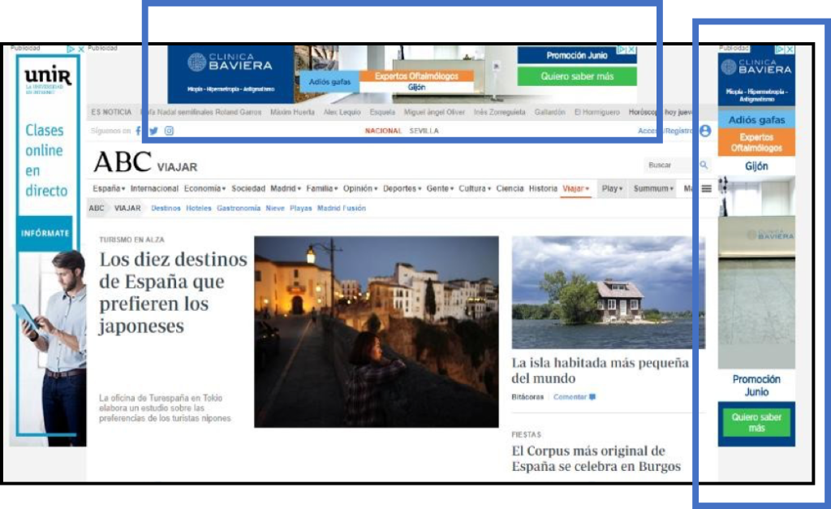The height and width of the screenshot is (509, 831).
Task: Click the AdChoices icon on UNIR ad
Action: pyautogui.click(x=71, y=50)
